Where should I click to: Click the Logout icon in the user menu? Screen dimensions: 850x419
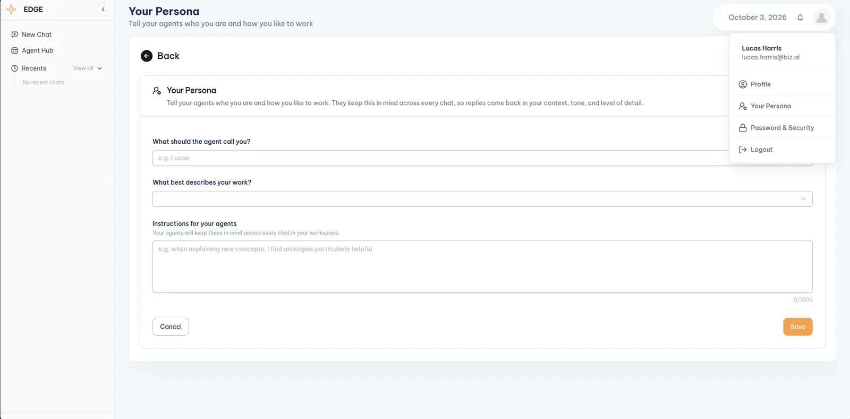[x=743, y=150]
